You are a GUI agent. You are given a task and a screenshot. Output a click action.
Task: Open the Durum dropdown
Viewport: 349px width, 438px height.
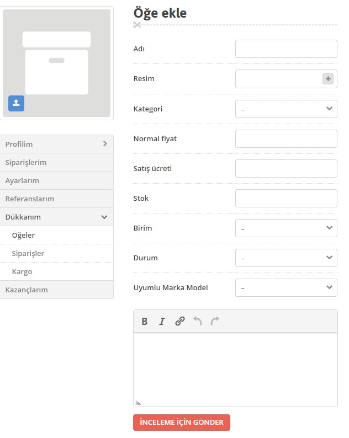[x=286, y=258]
